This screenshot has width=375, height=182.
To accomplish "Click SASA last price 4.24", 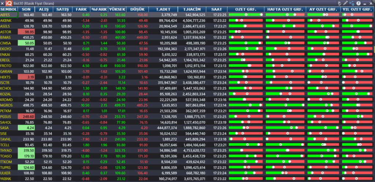I will [26, 128].
